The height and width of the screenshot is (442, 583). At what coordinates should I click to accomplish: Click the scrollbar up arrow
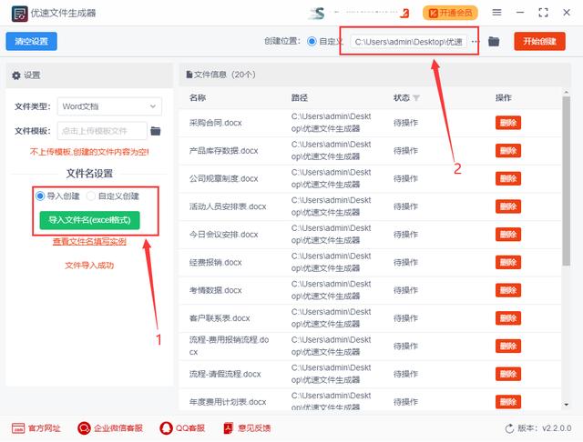[x=567, y=92]
